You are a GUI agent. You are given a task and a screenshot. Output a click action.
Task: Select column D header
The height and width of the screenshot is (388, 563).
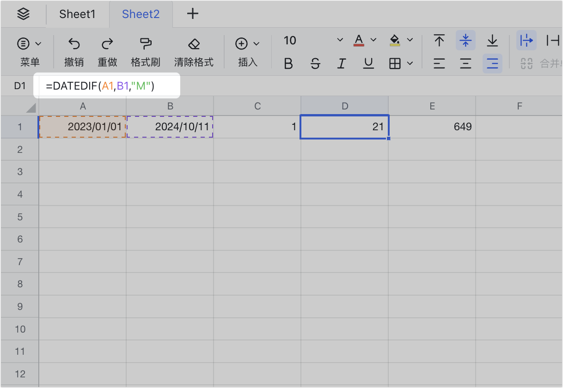click(345, 106)
